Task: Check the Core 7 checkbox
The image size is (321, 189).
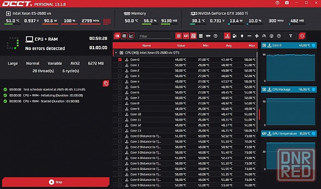Action: 120,98
